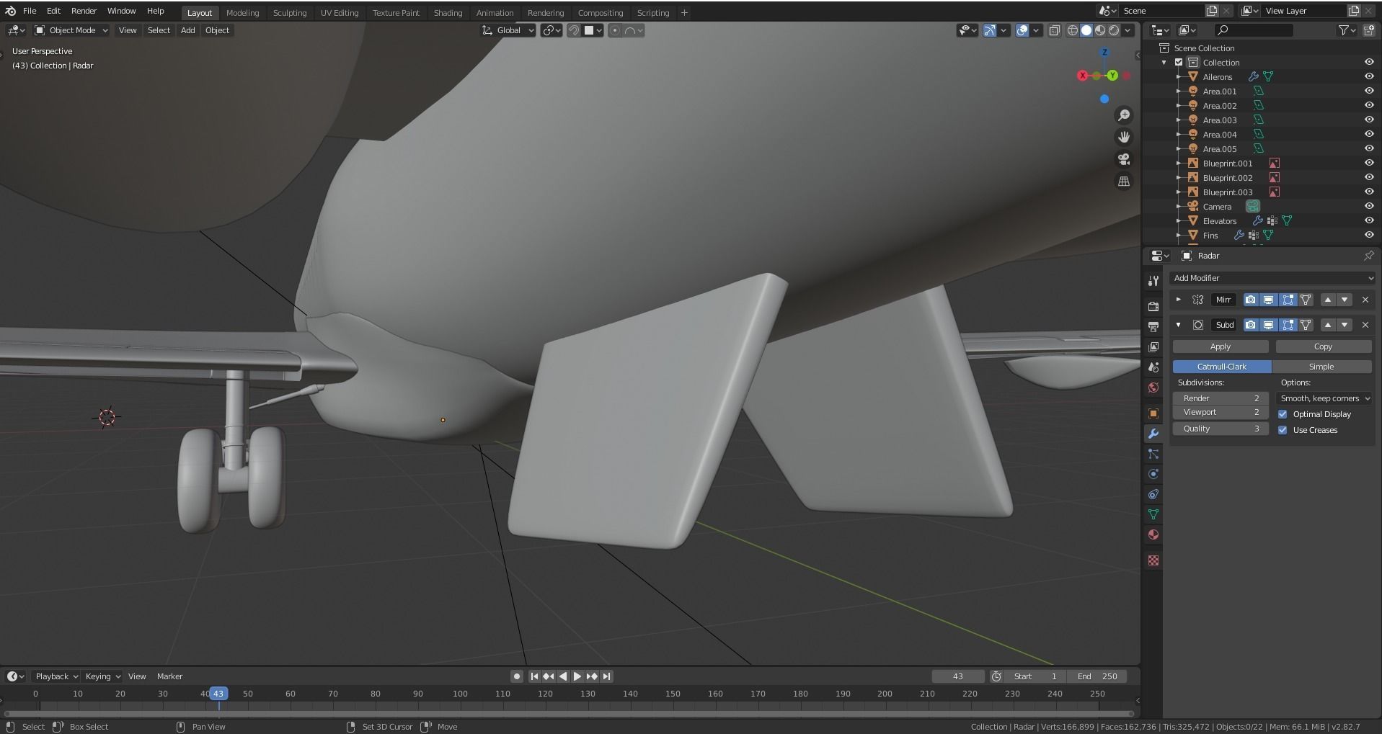Expand the Mirr modifier panel
This screenshot has height=734, width=1382.
tap(1179, 300)
